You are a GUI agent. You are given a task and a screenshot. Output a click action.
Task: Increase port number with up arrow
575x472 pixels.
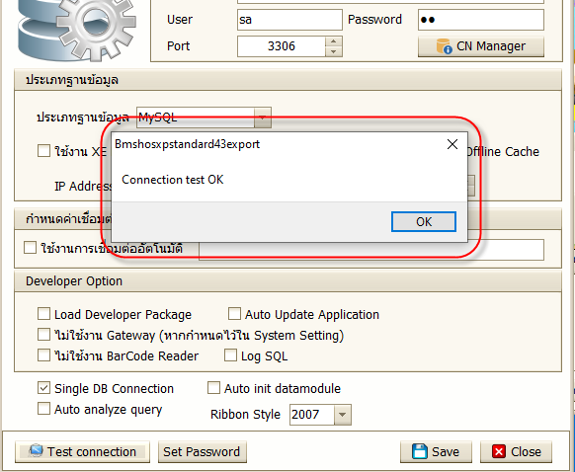point(333,41)
